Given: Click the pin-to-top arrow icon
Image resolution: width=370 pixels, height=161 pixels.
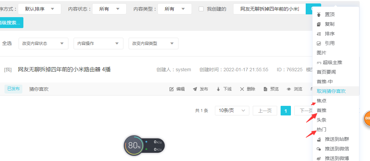Looking at the screenshot, I should (x=319, y=15).
